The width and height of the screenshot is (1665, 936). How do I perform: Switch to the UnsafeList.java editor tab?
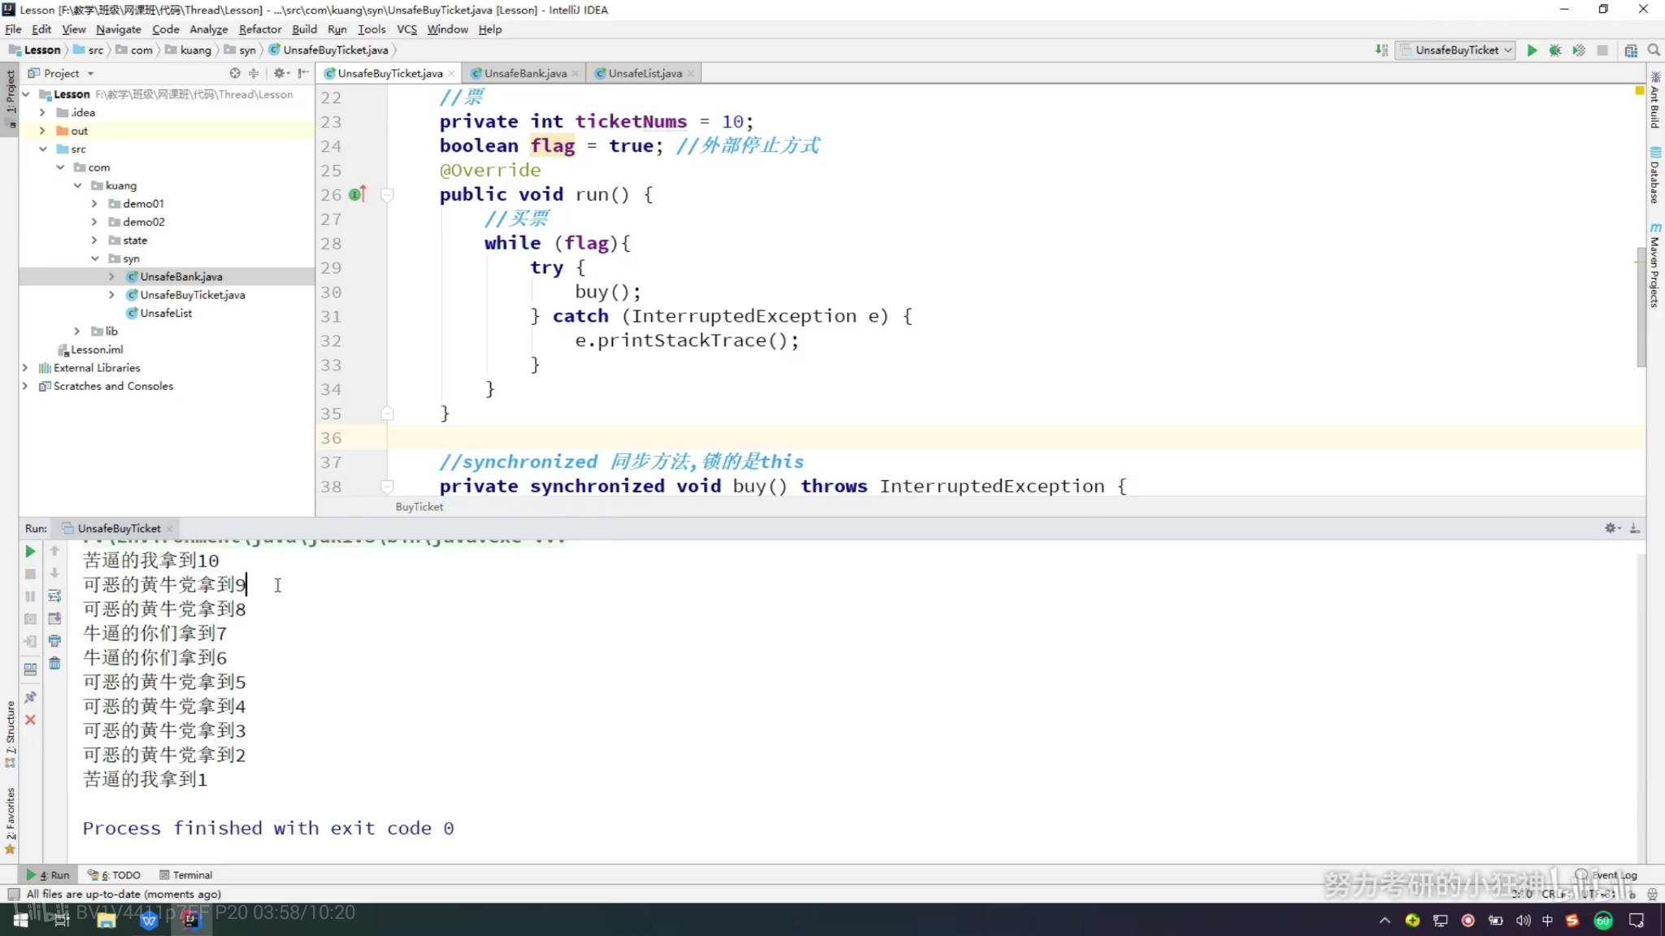(x=645, y=73)
